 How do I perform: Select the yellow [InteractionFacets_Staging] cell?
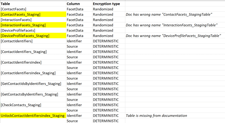point(23,25)
